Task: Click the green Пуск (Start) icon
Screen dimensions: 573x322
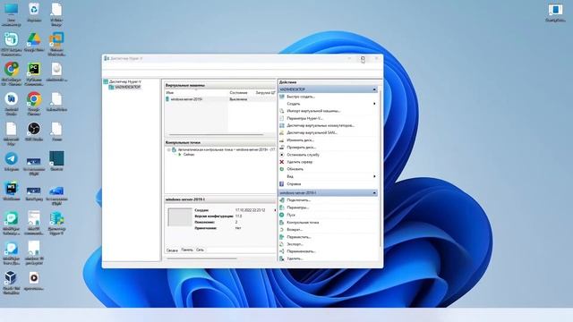Action: click(x=282, y=215)
